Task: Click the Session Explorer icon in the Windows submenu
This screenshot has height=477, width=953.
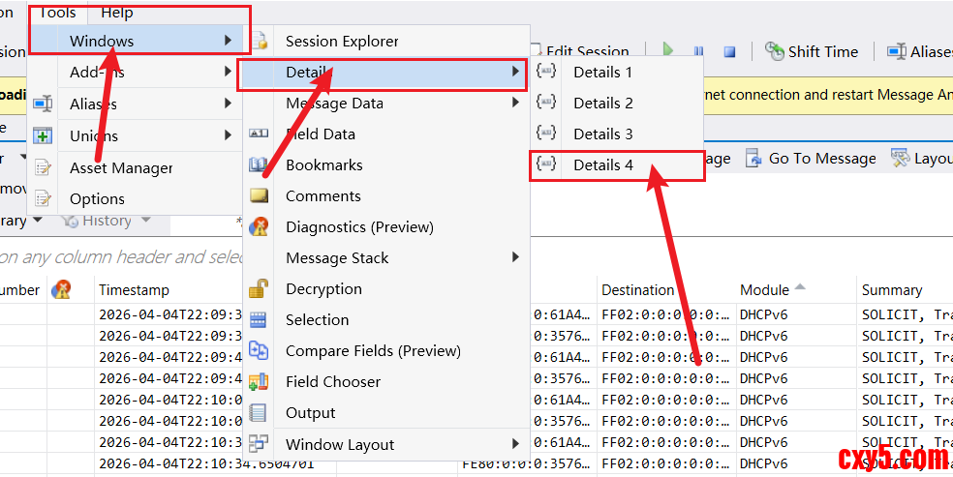Action: click(259, 42)
